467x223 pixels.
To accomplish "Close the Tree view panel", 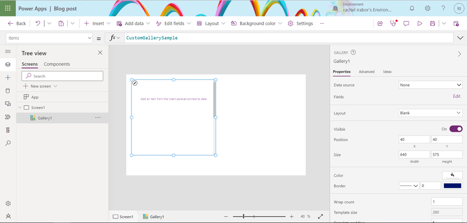I will pyautogui.click(x=100, y=53).
